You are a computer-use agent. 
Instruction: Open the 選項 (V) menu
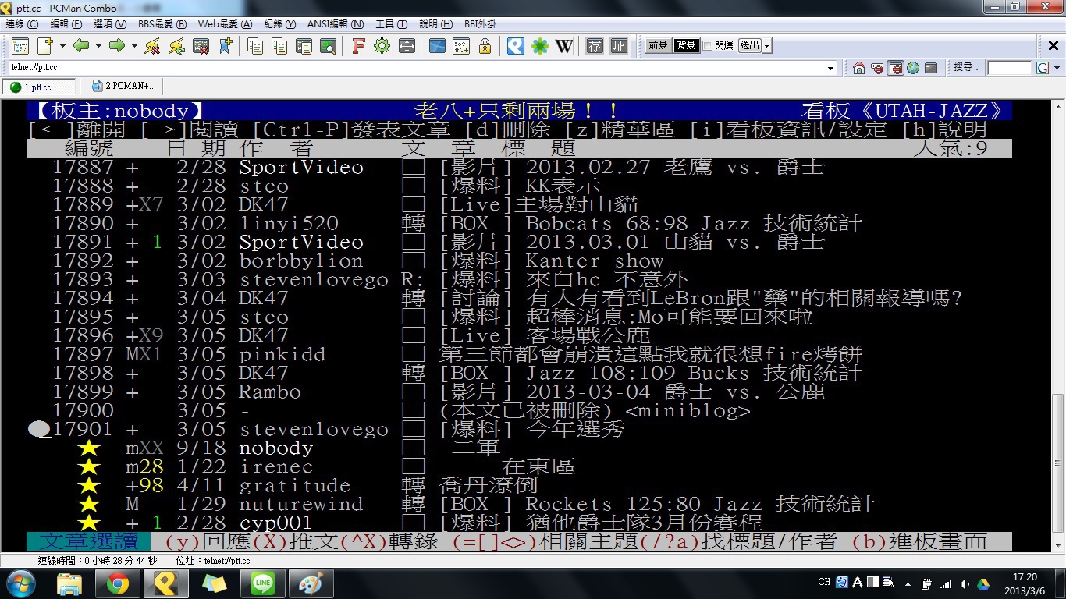(x=109, y=24)
